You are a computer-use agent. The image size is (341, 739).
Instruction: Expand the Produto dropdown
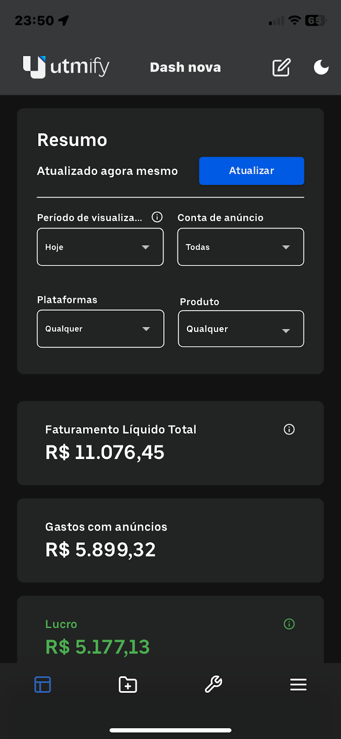pyautogui.click(x=241, y=329)
